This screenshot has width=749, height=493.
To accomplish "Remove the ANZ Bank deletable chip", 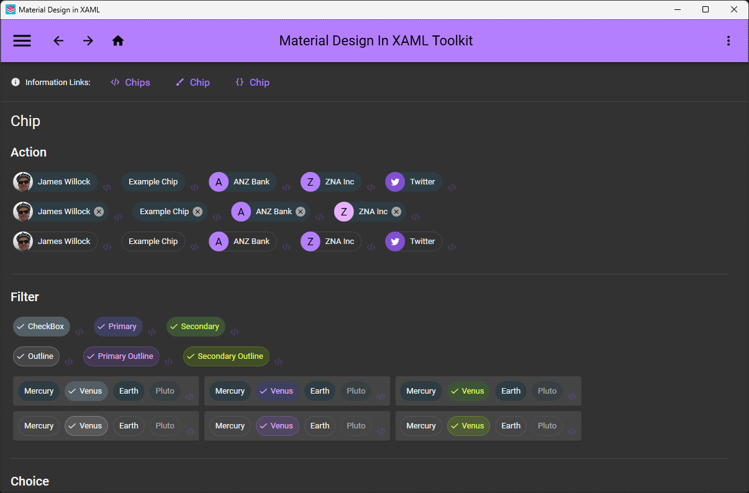I will tap(301, 212).
